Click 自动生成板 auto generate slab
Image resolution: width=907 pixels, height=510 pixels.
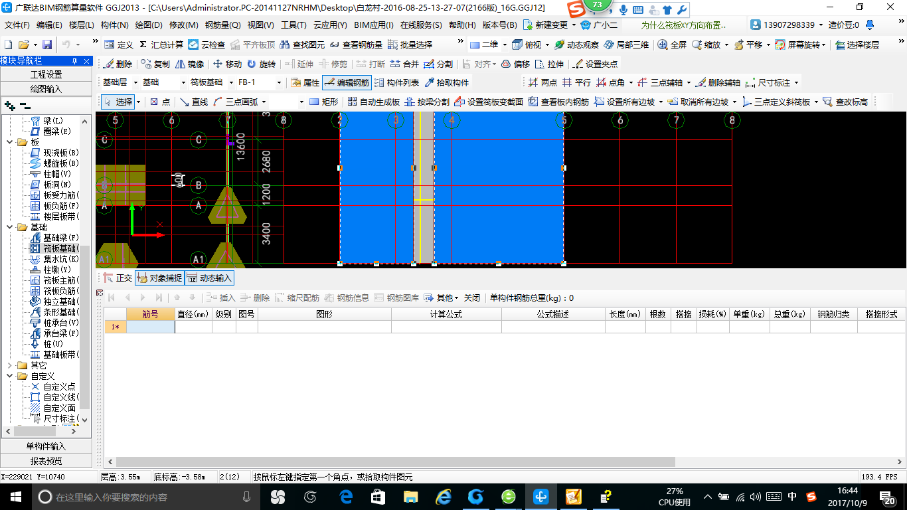point(373,102)
